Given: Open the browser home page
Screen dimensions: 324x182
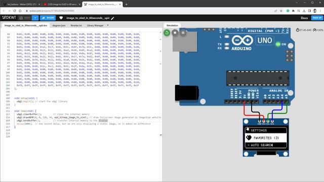Looking at the screenshot, I should (20, 11).
